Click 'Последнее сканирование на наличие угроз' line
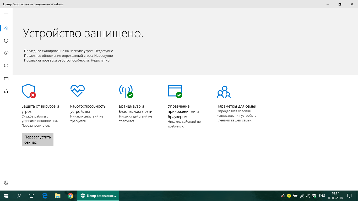 [x=69, y=51]
